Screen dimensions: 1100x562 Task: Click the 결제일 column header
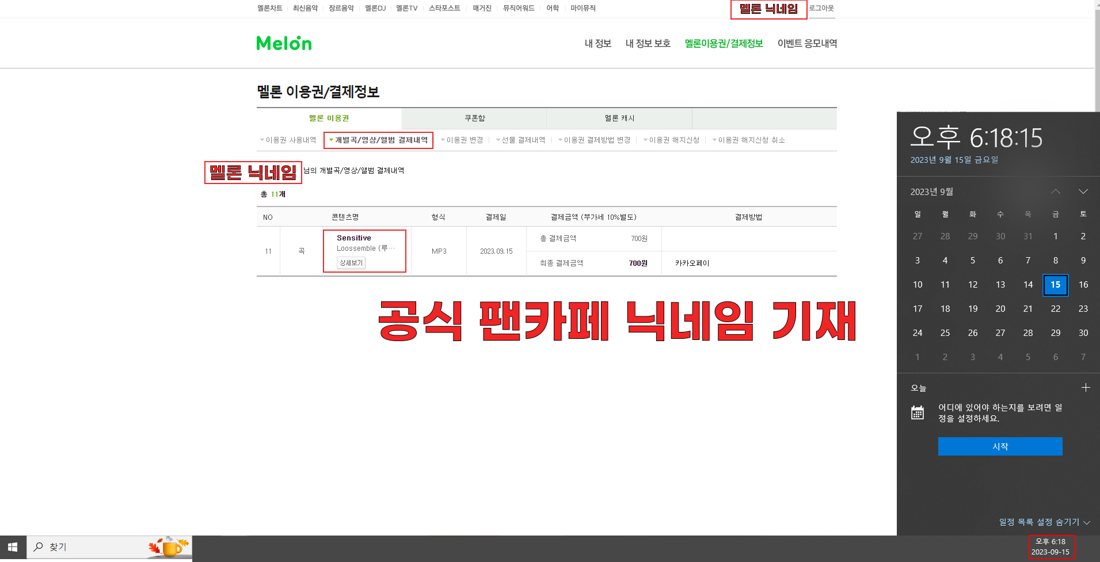[496, 217]
